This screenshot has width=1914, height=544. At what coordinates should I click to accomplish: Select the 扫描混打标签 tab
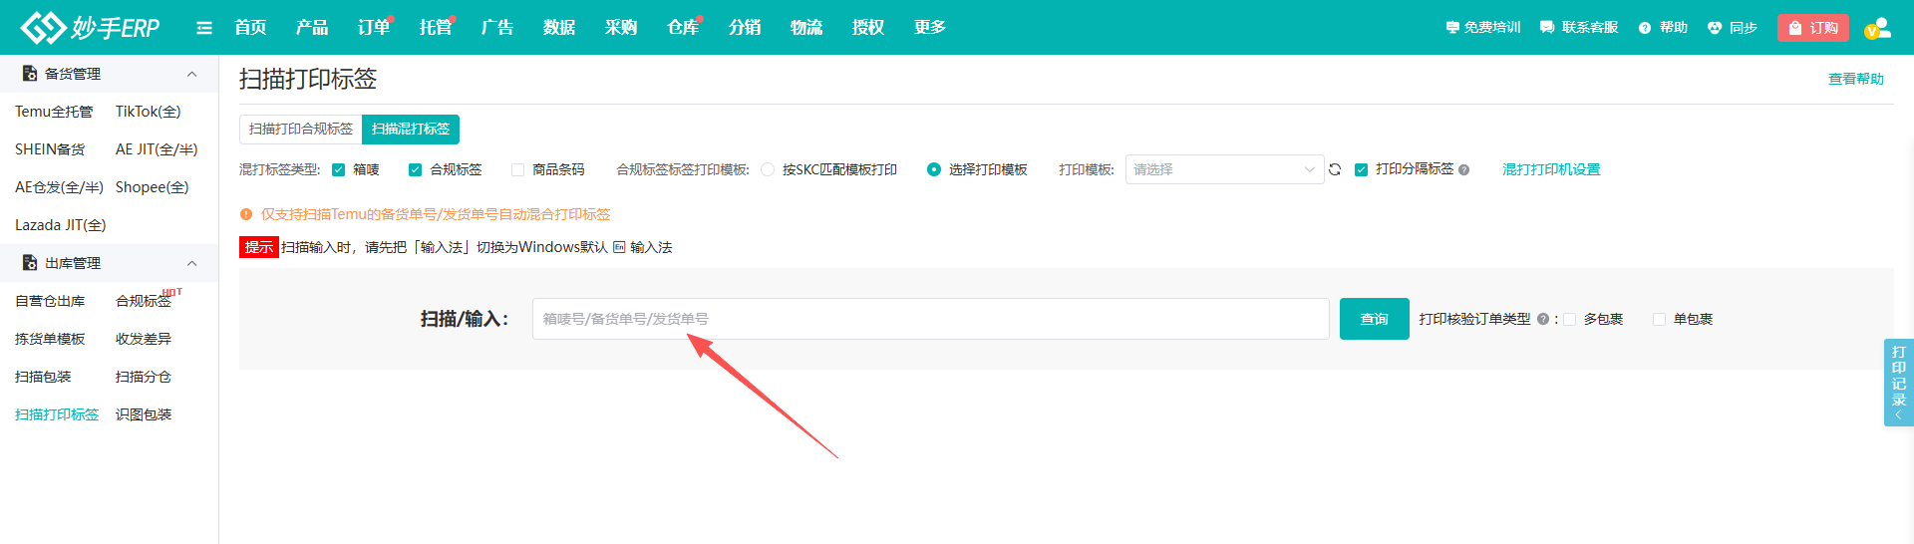pyautogui.click(x=411, y=130)
